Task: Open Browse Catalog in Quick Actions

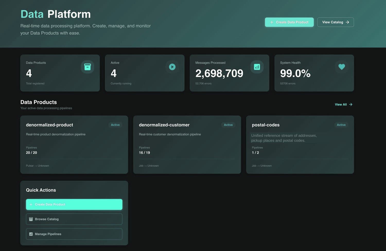Action: click(74, 219)
